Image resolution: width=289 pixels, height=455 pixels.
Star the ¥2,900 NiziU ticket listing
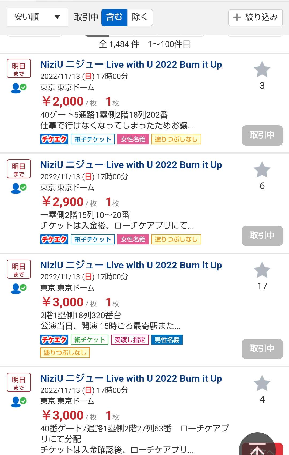(x=262, y=170)
